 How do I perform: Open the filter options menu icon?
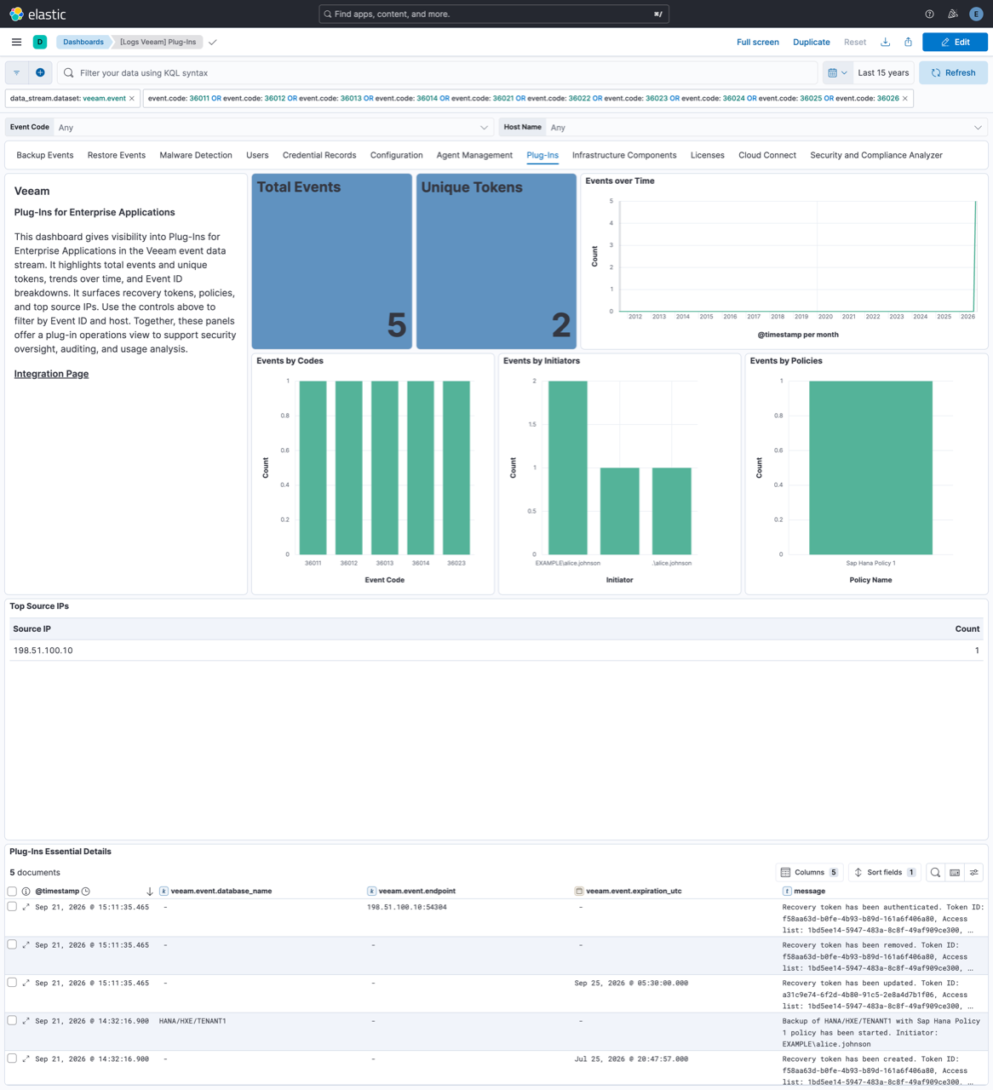click(16, 73)
